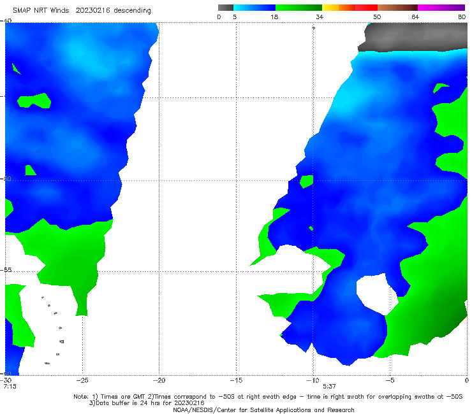Click the color bar label 64
Image resolution: width=472 pixels, height=414 pixels.
415,17
